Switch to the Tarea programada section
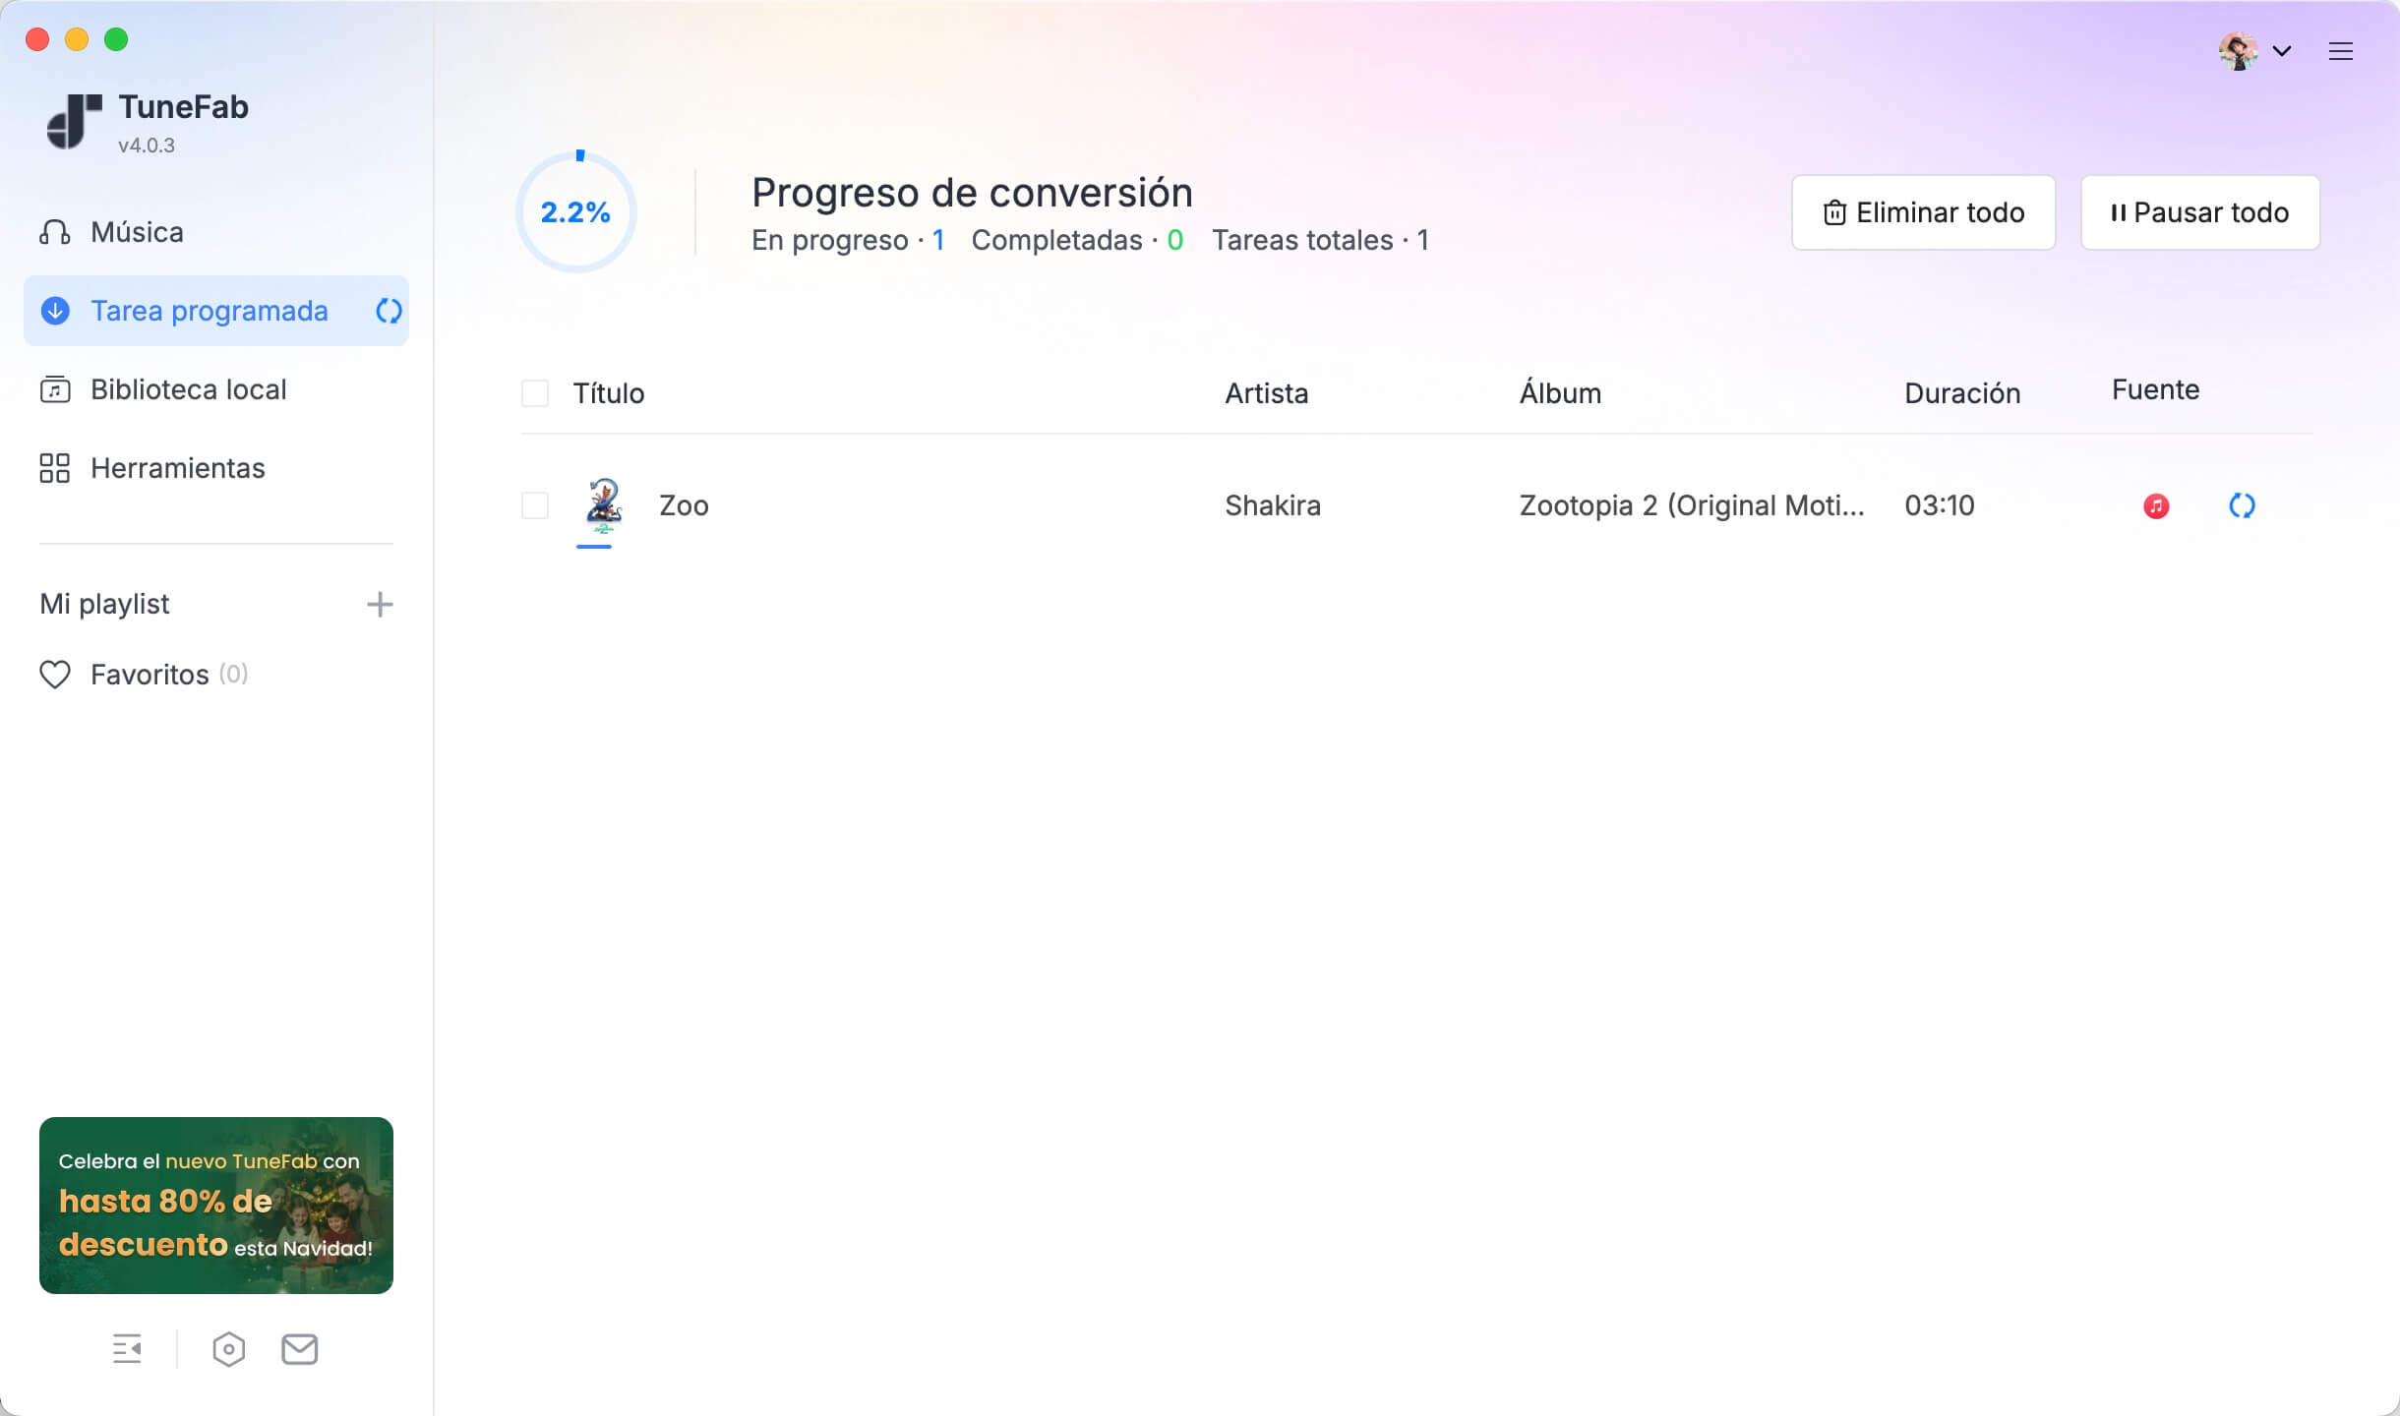The image size is (2400, 1416). tap(210, 311)
